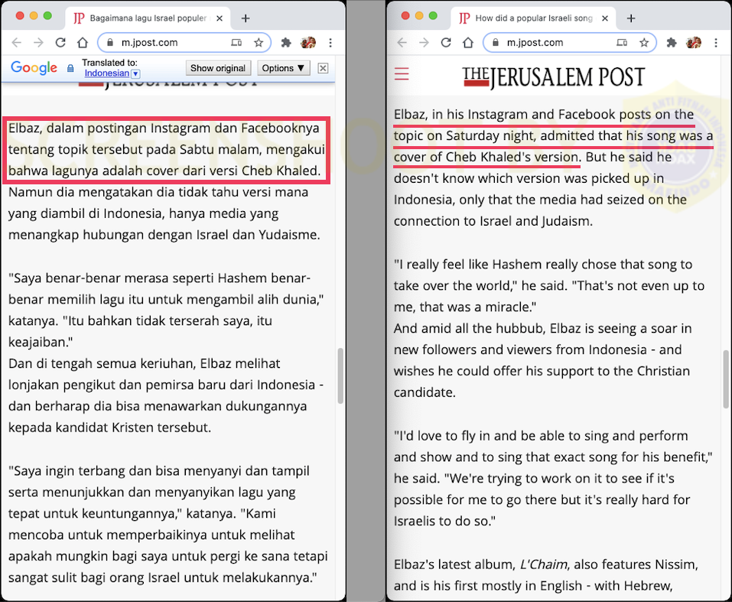732x602 pixels.
Task: Click the text 'Israelis to do so.'
Action: coord(444,521)
